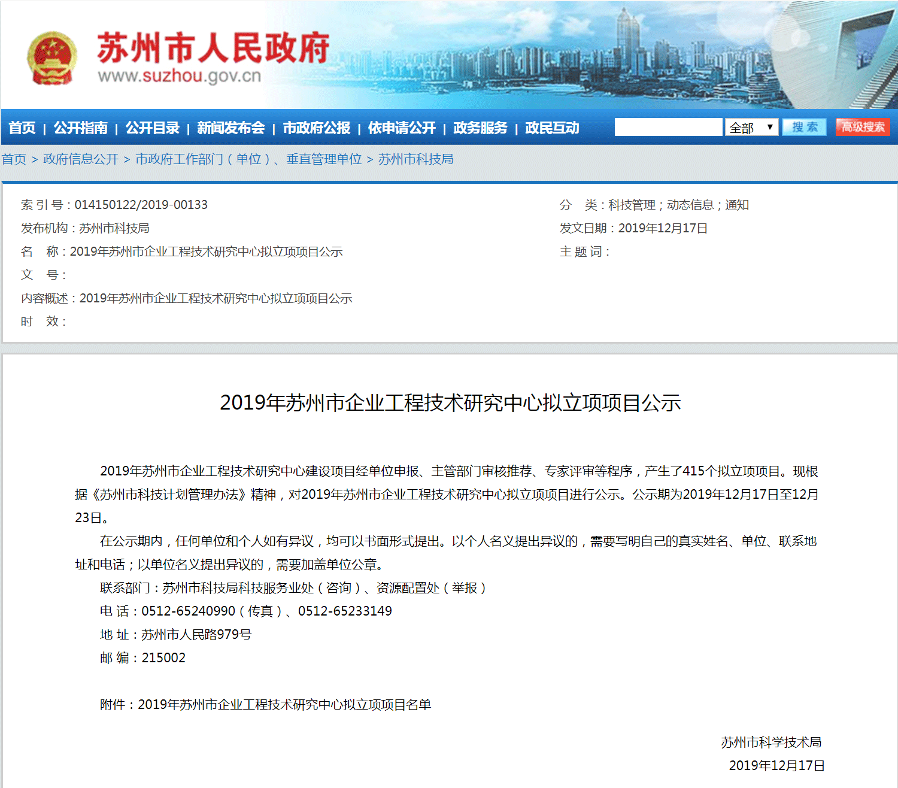
Task: Open 政民互动 in navigation bar
Action: (552, 128)
